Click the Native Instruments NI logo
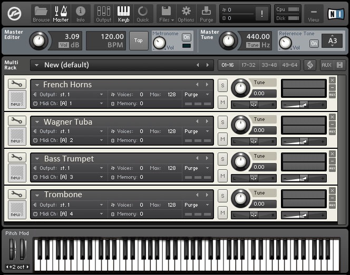The height and width of the screenshot is (275, 350). point(336,14)
